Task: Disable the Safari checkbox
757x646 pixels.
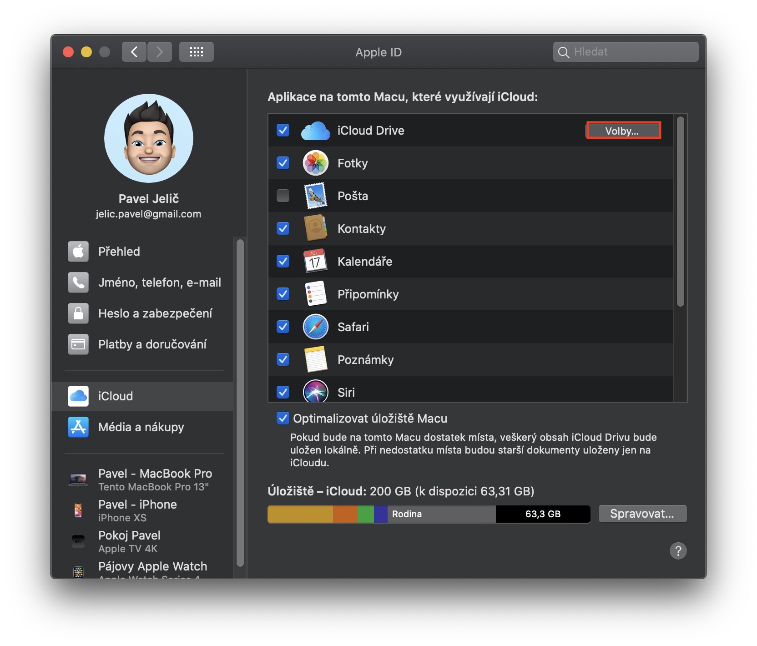Action: click(x=283, y=327)
